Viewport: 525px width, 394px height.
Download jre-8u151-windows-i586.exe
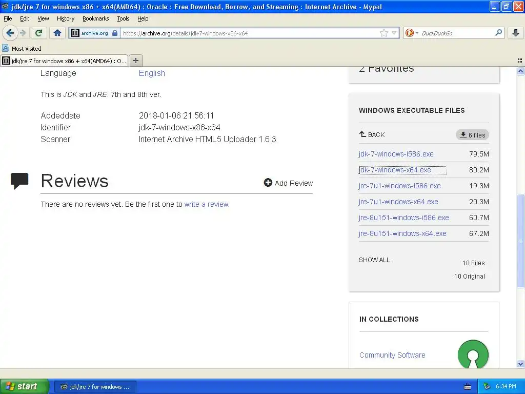(403, 218)
